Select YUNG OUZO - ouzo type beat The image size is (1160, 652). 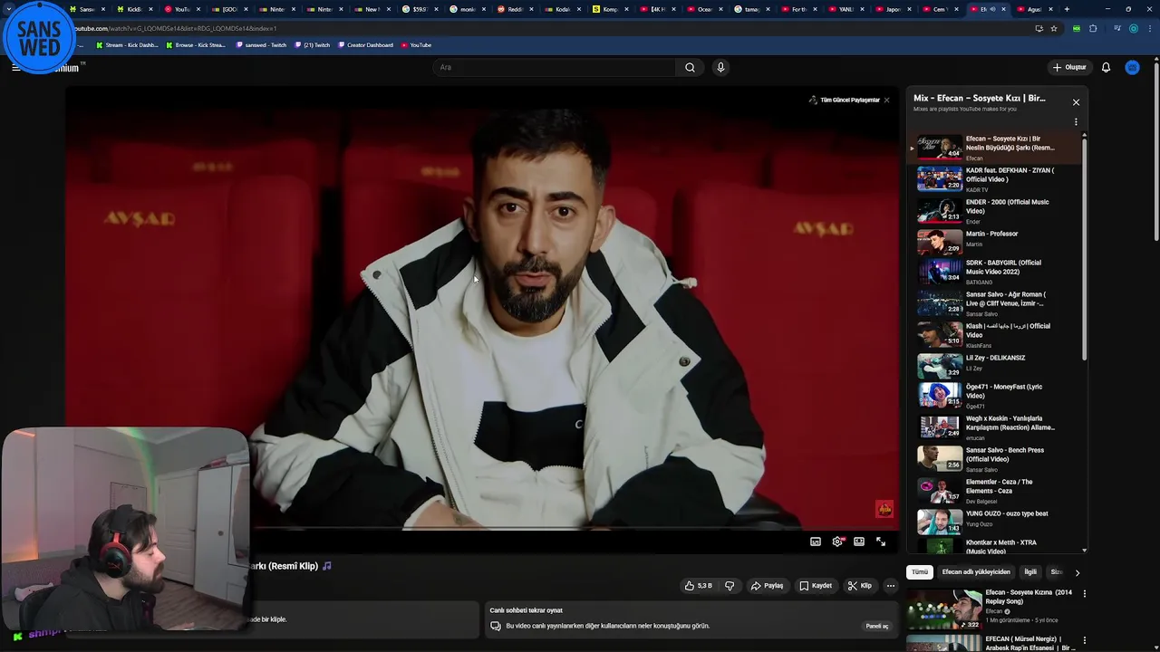coord(994,521)
